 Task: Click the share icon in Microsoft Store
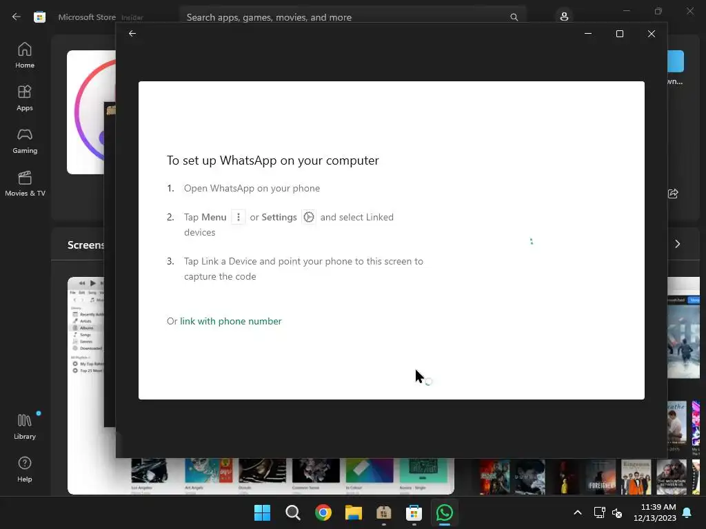(673, 194)
